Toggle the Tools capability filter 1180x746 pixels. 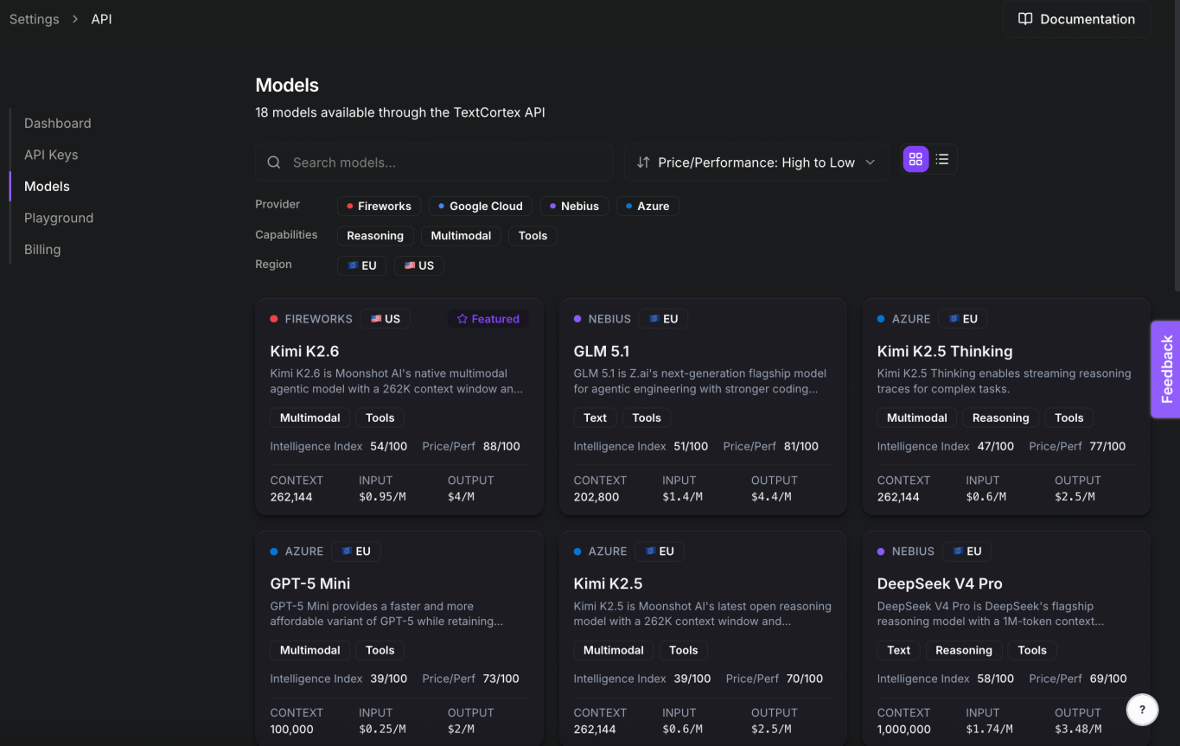(x=533, y=236)
